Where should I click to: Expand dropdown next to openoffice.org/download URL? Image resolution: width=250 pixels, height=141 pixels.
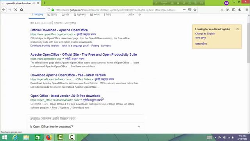(x=75, y=34)
